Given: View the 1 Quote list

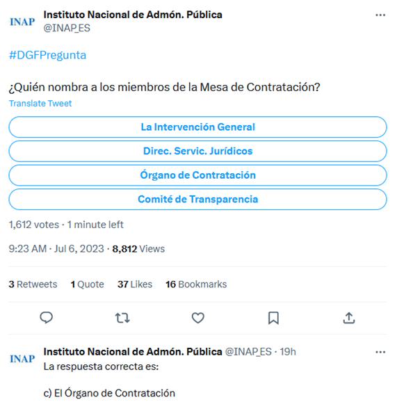Looking at the screenshot, I should click(x=87, y=284).
